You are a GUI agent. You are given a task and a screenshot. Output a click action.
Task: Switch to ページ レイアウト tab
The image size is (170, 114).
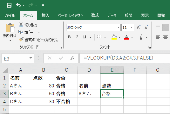coord(70,16)
